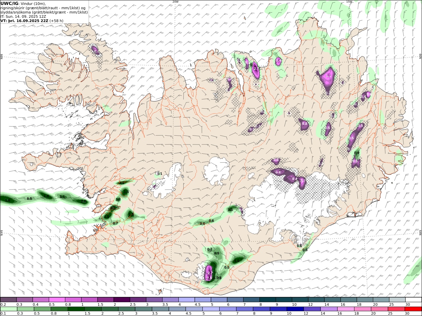Click the '2.7' snow value in the south

(211, 273)
